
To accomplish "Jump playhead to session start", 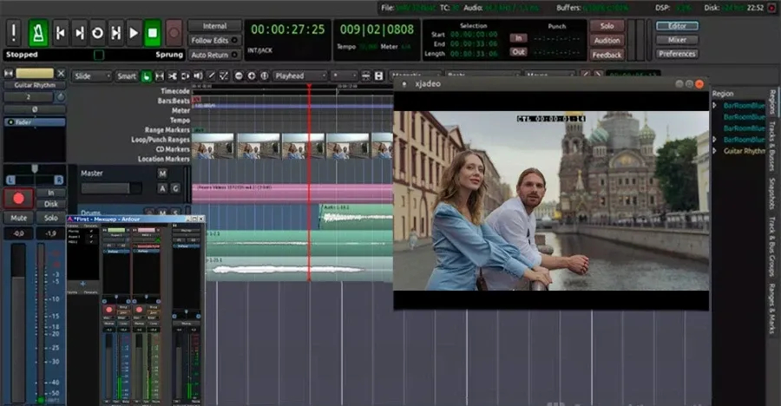I will coord(61,33).
